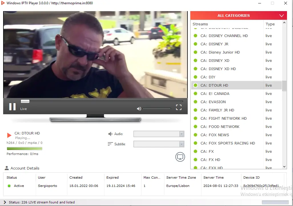Image resolution: width=293 pixels, height=206 pixels.
Task: Select the highlighted CA: DTOUR HD stream
Action: tap(237, 85)
